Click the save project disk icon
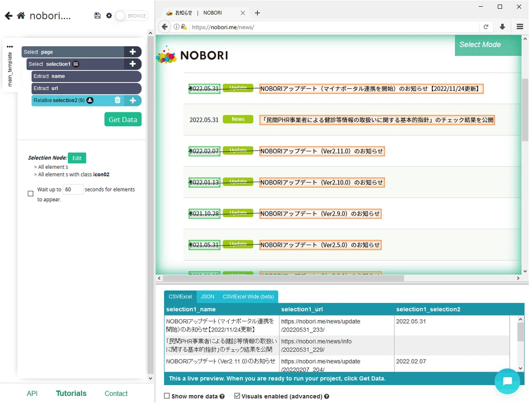Screen dimensions: 529x403 click(x=97, y=15)
